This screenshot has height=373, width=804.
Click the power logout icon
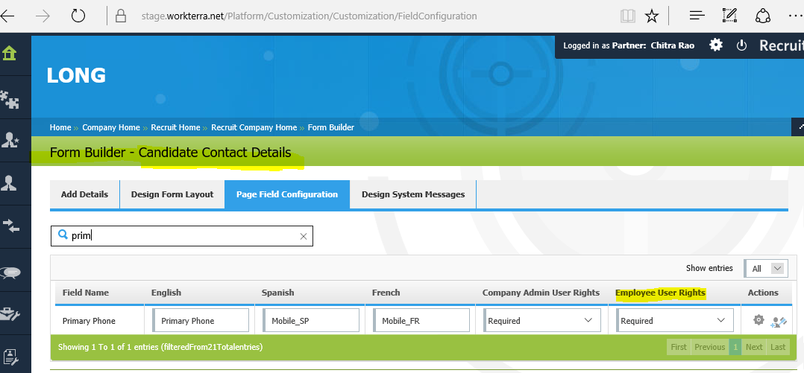click(x=741, y=45)
